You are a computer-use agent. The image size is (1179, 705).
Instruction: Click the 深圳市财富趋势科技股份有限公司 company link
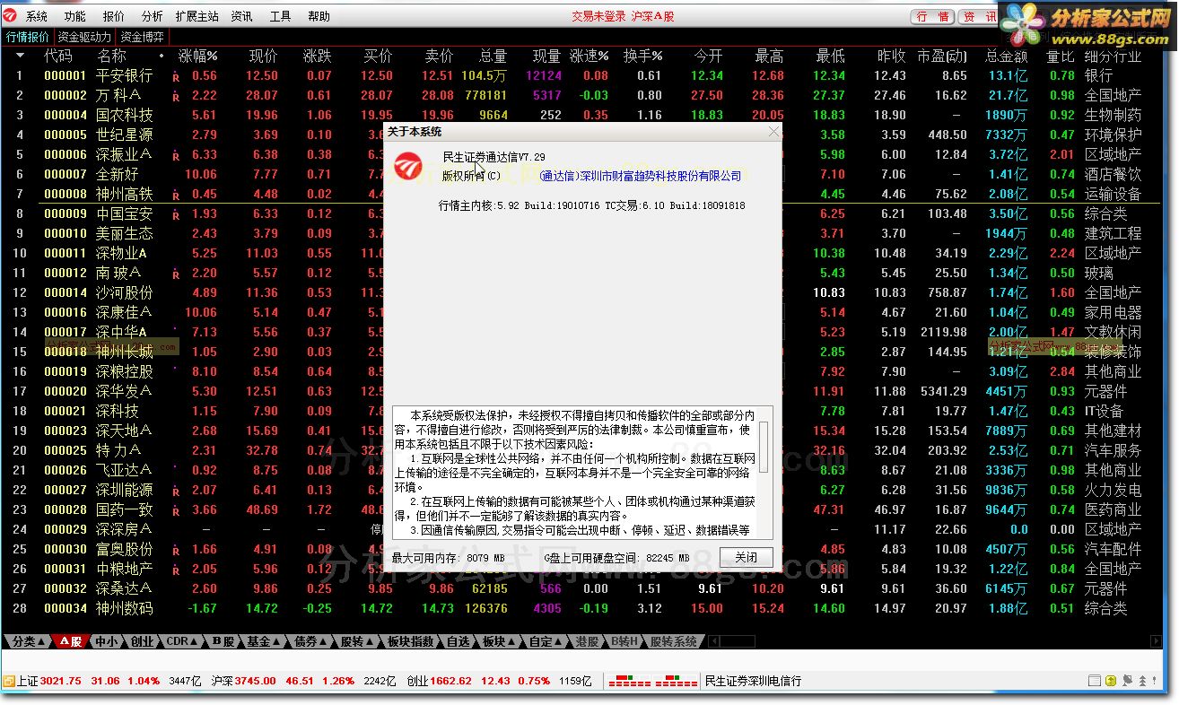tap(641, 177)
